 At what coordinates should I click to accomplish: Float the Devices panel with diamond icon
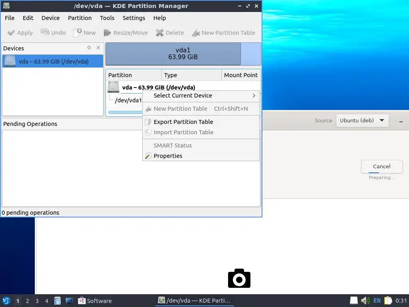tap(89, 48)
